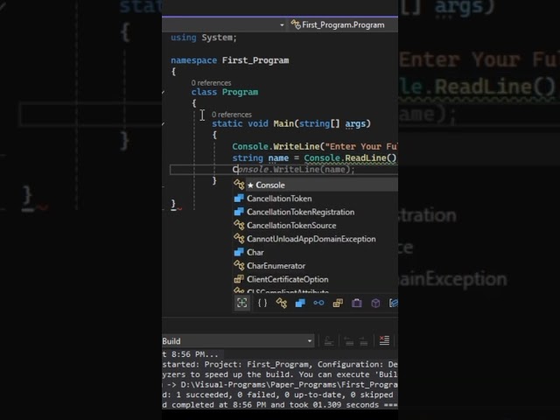This screenshot has width=560, height=420.
Task: Toggle the interfaces filter icon in IntelliSense
Action: click(x=318, y=304)
